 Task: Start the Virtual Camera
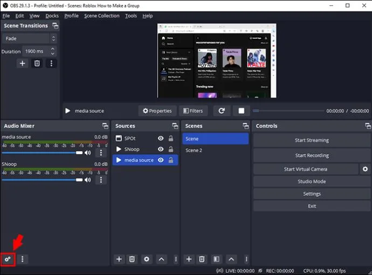(306, 169)
